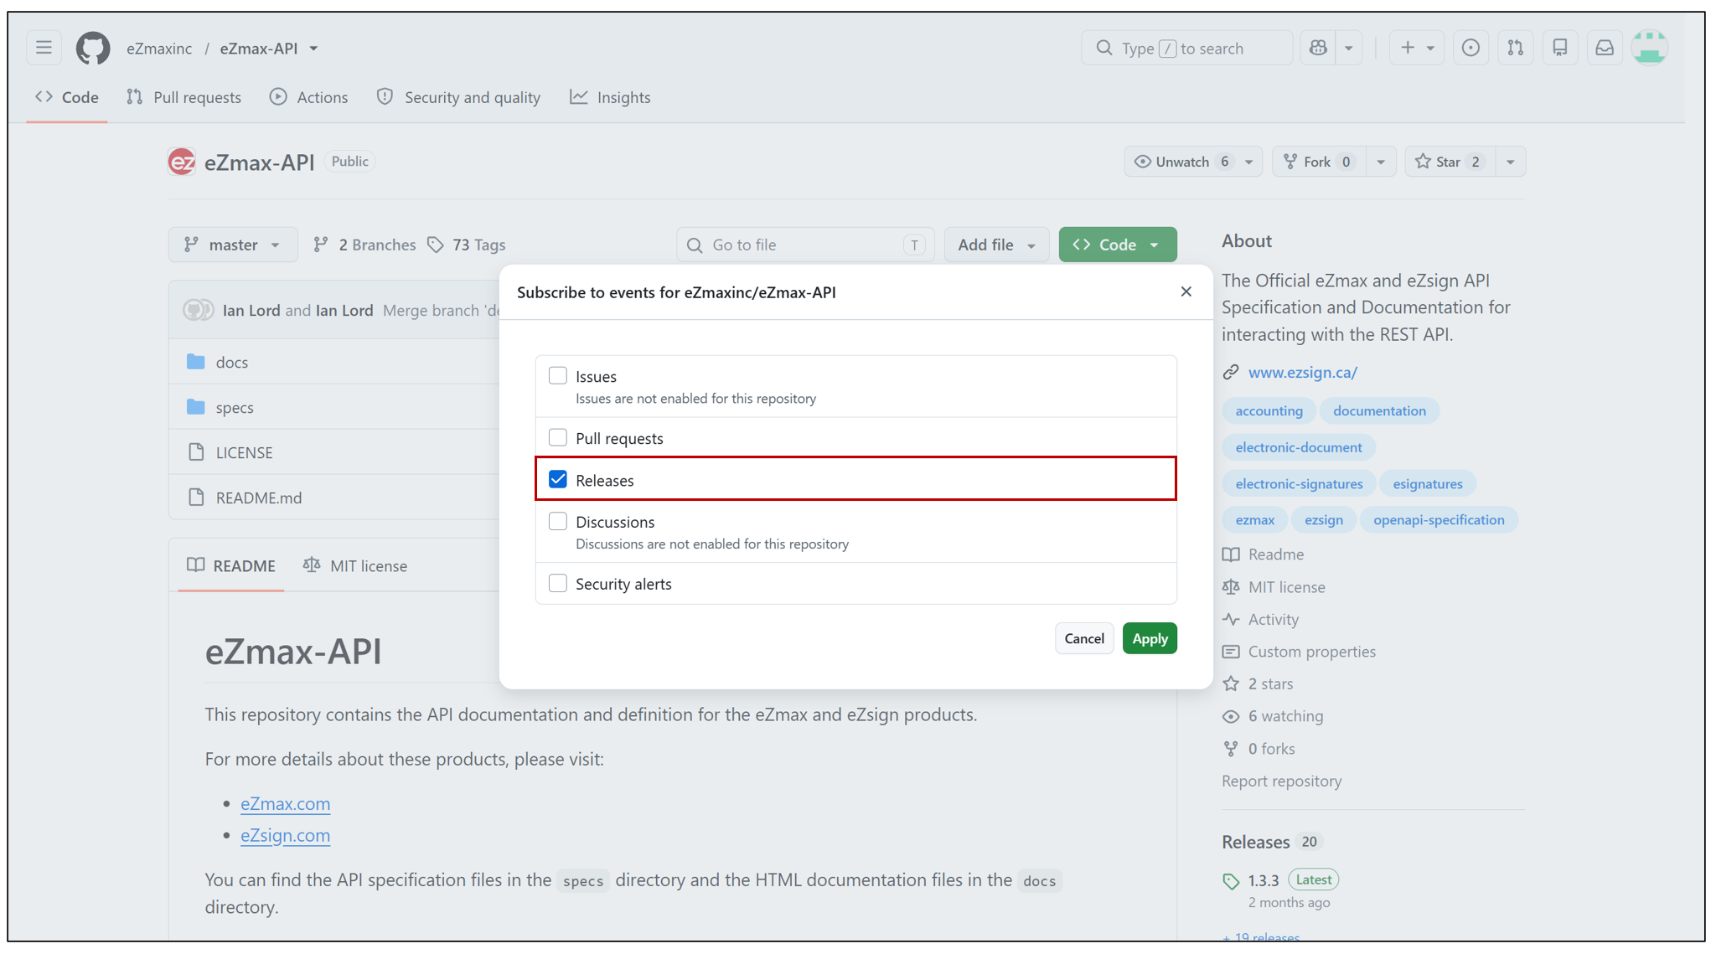Screen dimensions: 1716x954
Task: Select the MIT license tab
Action: point(355,565)
